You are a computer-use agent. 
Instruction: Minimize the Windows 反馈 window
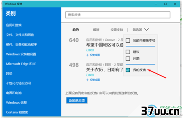click(156, 4)
